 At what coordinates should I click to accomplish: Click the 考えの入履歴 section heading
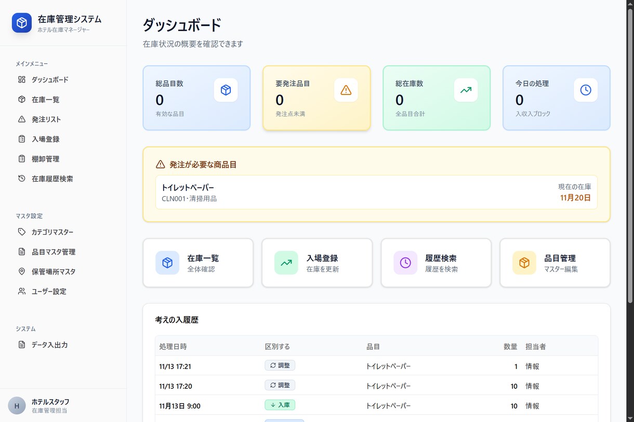[177, 320]
